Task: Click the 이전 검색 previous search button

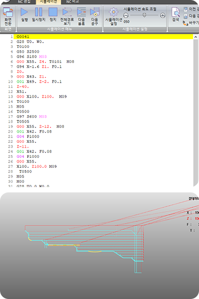Action: click(x=191, y=9)
